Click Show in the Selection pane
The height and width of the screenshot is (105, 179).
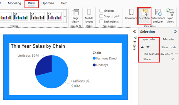pyautogui.click(x=165, y=47)
